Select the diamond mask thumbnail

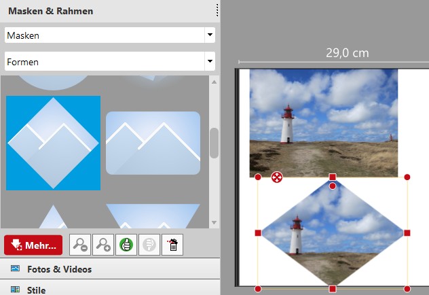click(53, 143)
